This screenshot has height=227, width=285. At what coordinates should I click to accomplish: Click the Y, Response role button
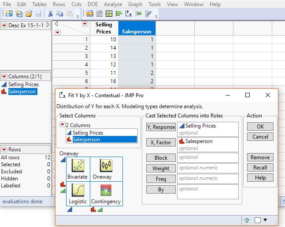[161, 127]
